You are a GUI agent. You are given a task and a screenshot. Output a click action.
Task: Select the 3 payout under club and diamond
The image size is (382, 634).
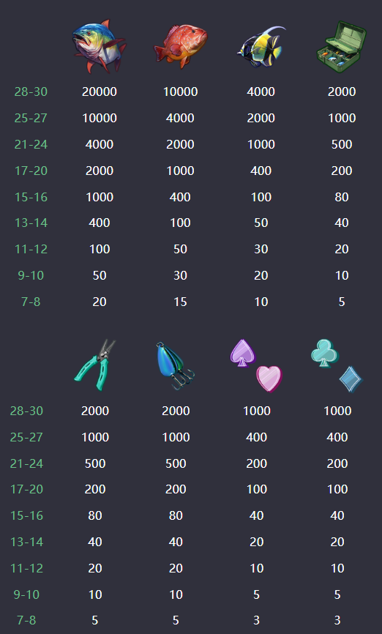[x=337, y=620]
